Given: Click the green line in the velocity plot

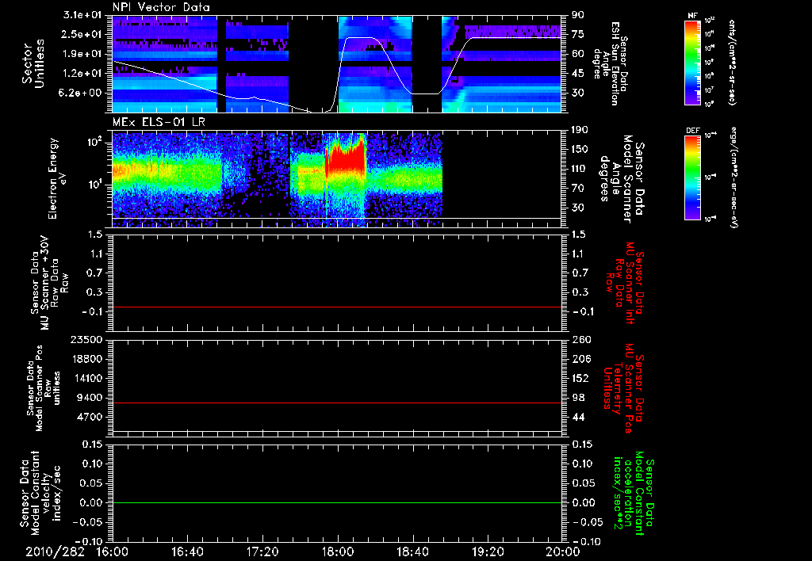Looking at the screenshot, I should click(337, 502).
